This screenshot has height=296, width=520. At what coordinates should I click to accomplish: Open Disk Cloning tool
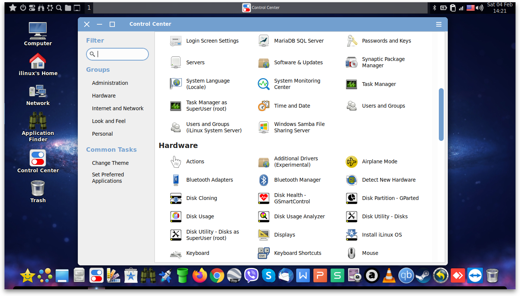(193, 198)
